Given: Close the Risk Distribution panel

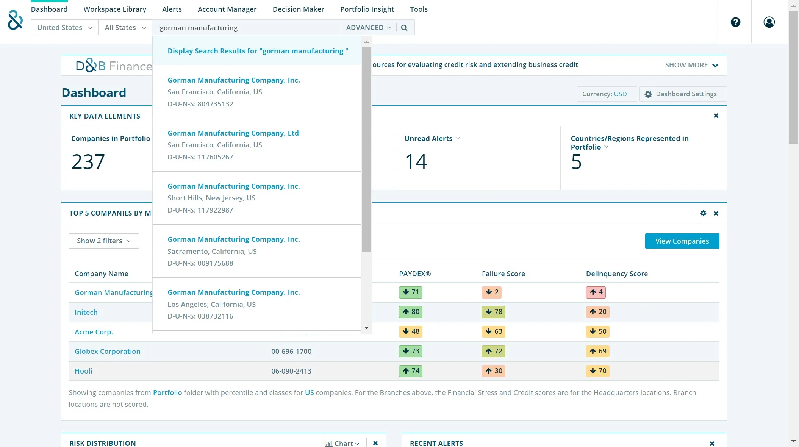Looking at the screenshot, I should [x=375, y=443].
